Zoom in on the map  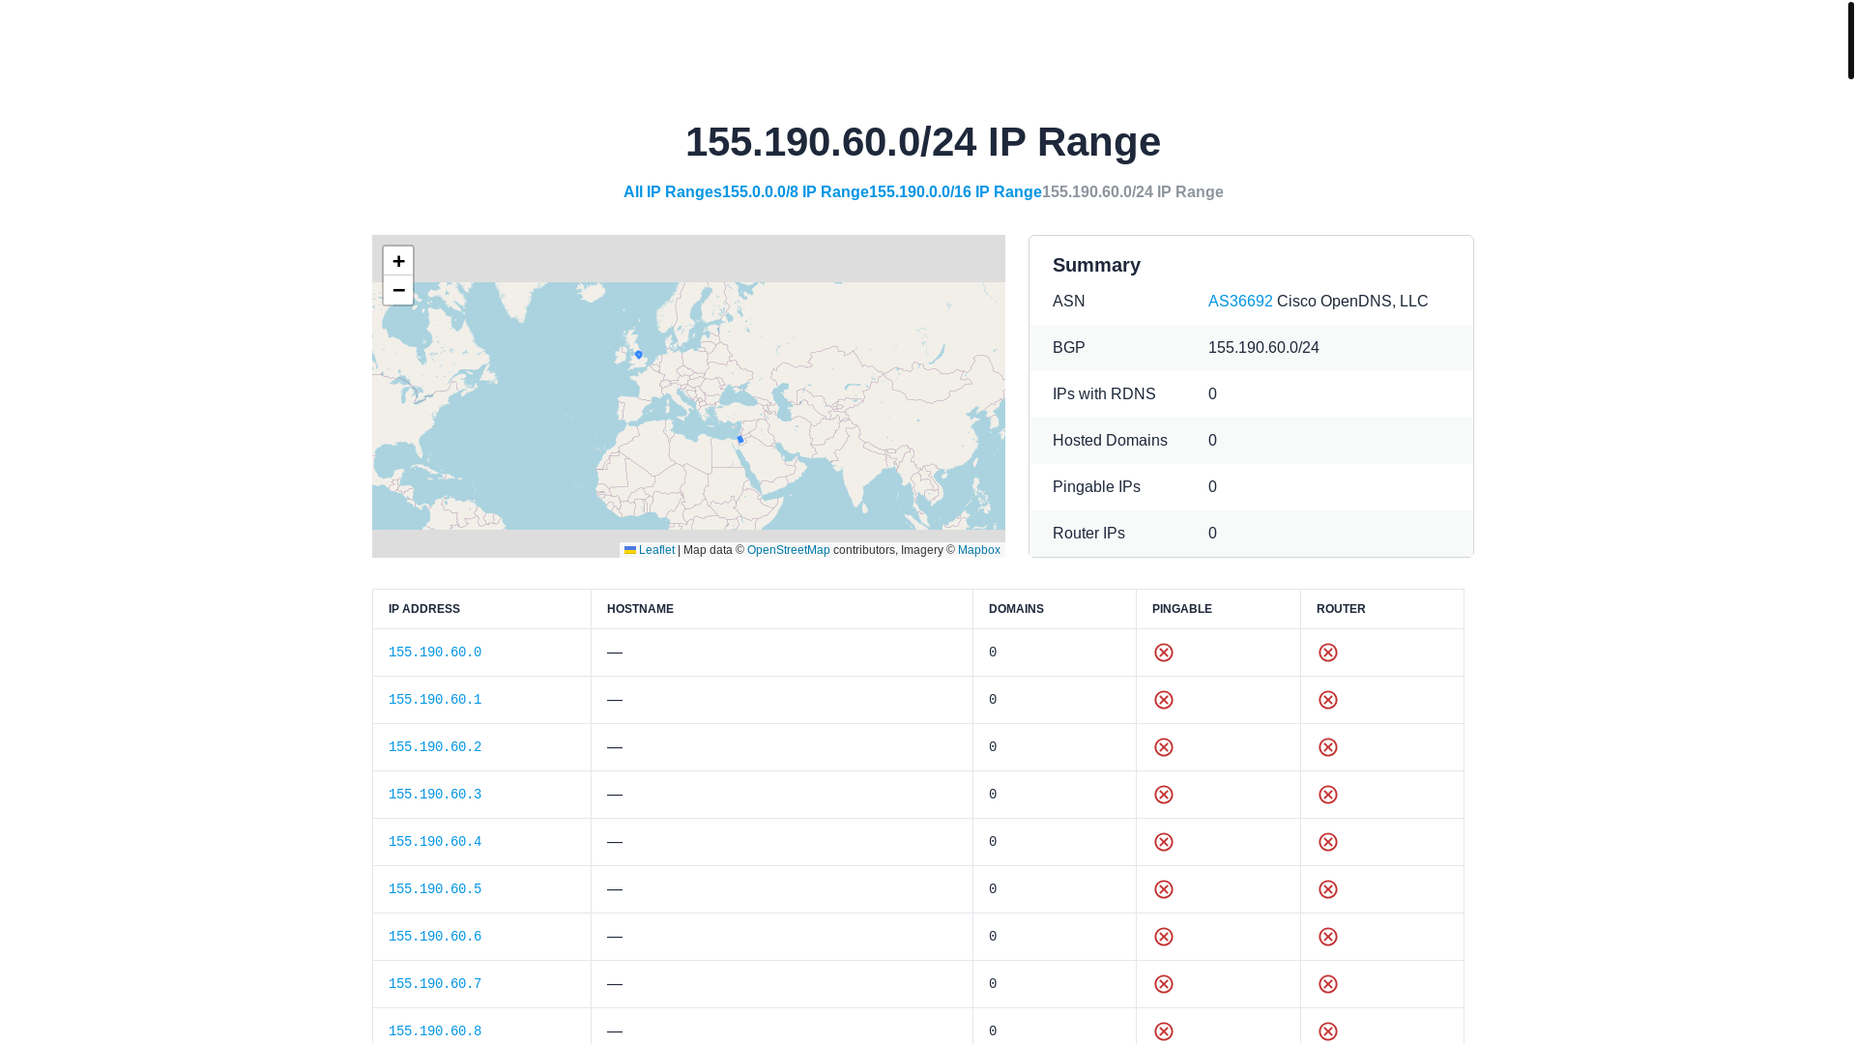(398, 261)
